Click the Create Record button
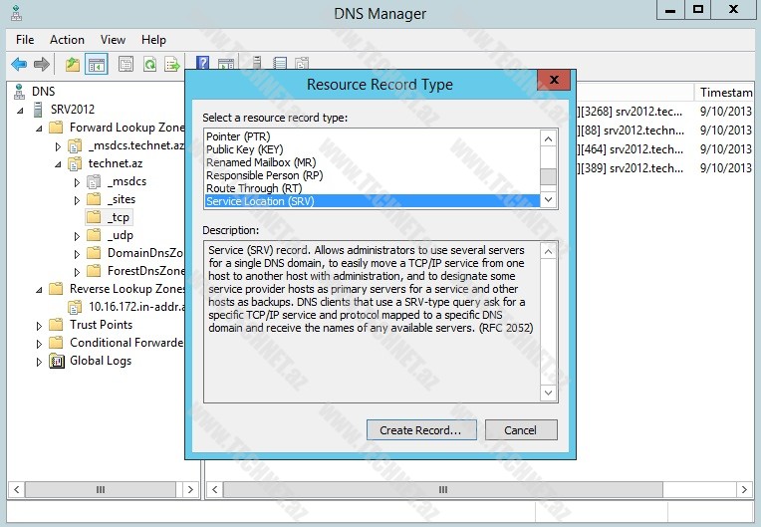The height and width of the screenshot is (527, 761). coord(420,430)
